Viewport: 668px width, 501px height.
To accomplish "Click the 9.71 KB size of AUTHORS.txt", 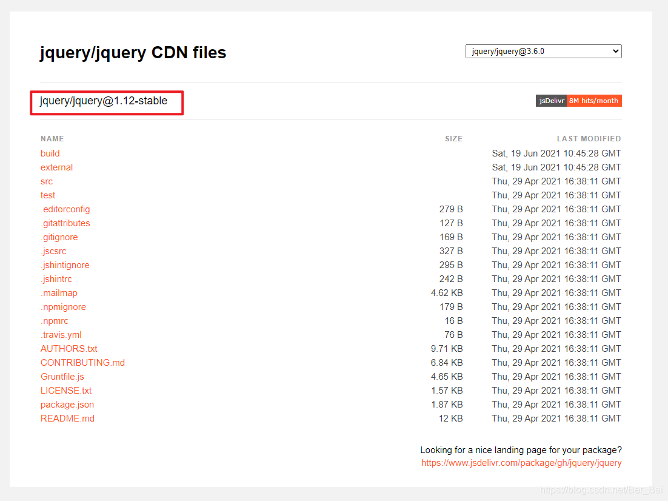I will [447, 349].
